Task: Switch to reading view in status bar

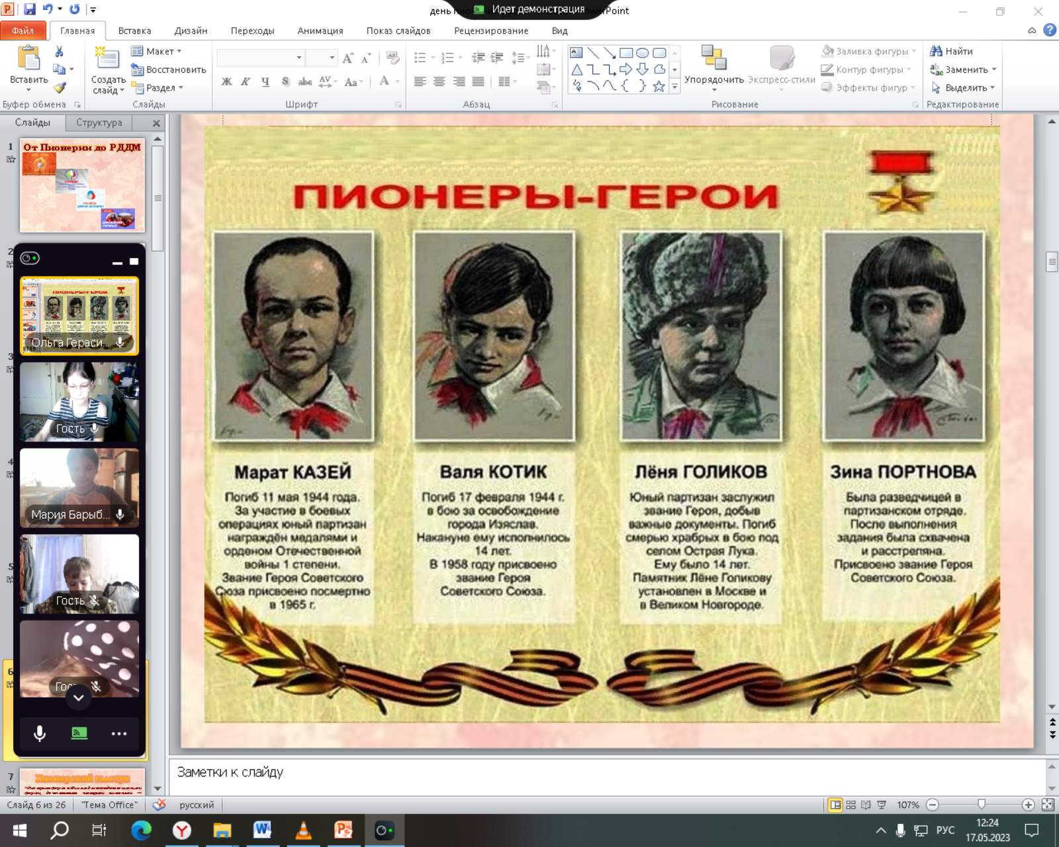Action: click(x=866, y=805)
